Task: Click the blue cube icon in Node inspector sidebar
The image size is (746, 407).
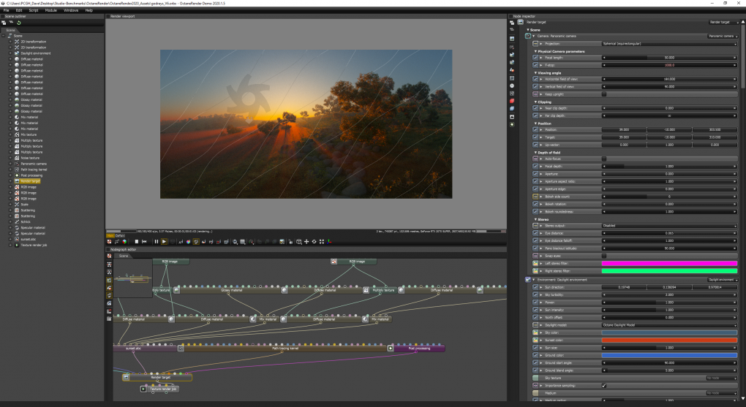Action: tap(512, 108)
